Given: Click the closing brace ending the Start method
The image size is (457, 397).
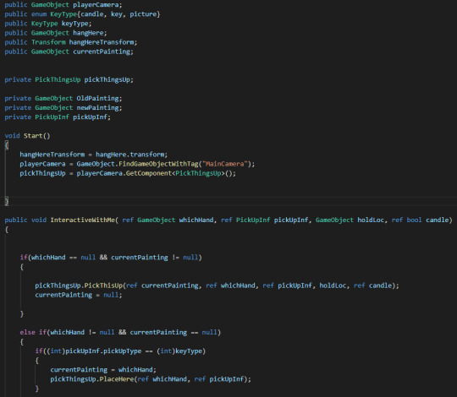Looking at the screenshot, I should [x=7, y=201].
